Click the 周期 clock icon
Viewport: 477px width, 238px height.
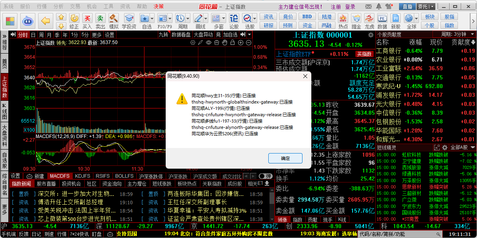point(180,18)
